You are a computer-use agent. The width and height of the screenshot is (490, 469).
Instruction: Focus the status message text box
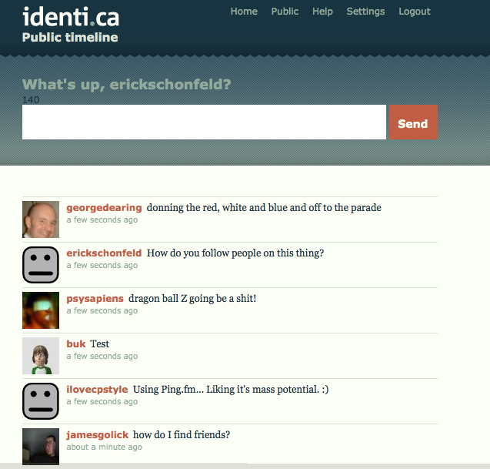[x=204, y=122]
